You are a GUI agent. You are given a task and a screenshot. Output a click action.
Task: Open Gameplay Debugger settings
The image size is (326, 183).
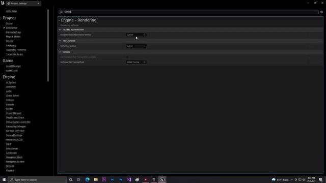coord(16,127)
